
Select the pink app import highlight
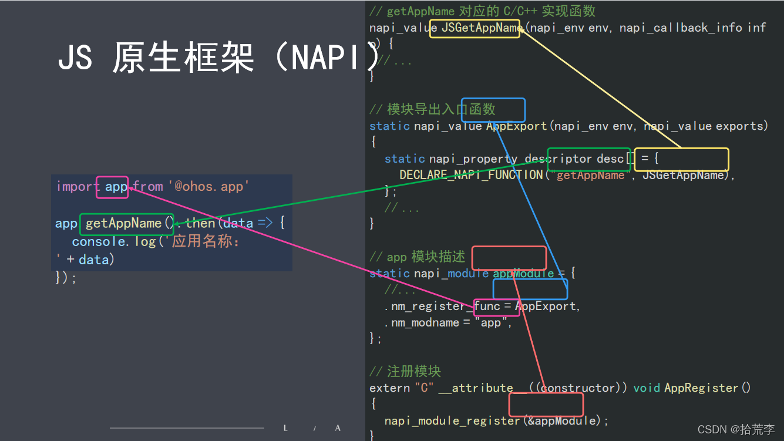click(112, 187)
